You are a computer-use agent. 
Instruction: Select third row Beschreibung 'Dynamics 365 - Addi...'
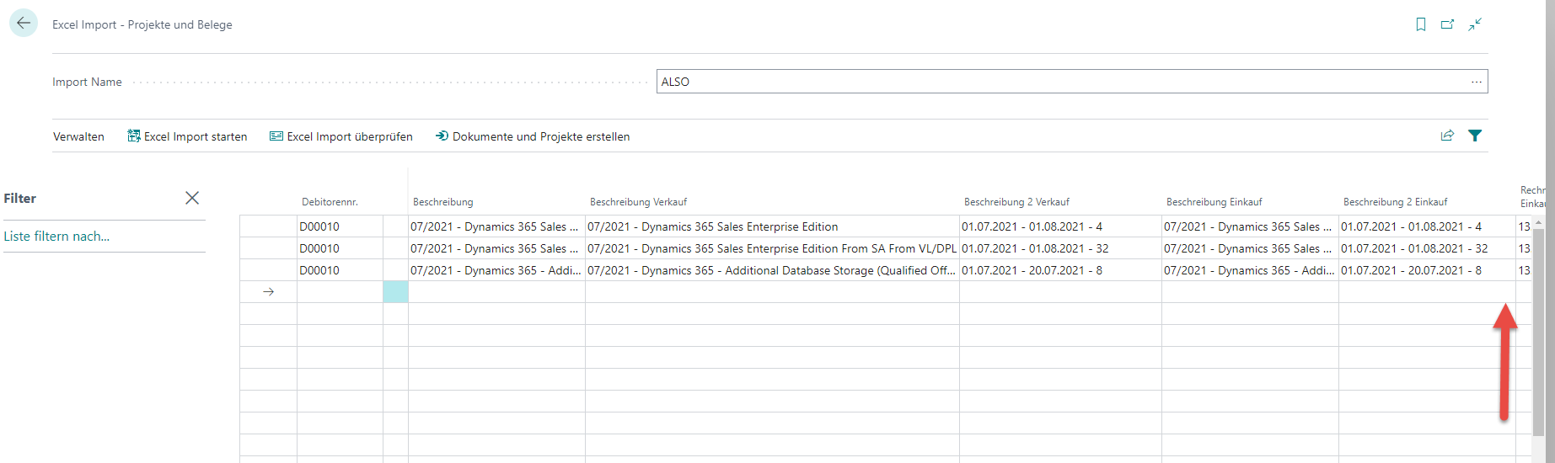tap(496, 270)
